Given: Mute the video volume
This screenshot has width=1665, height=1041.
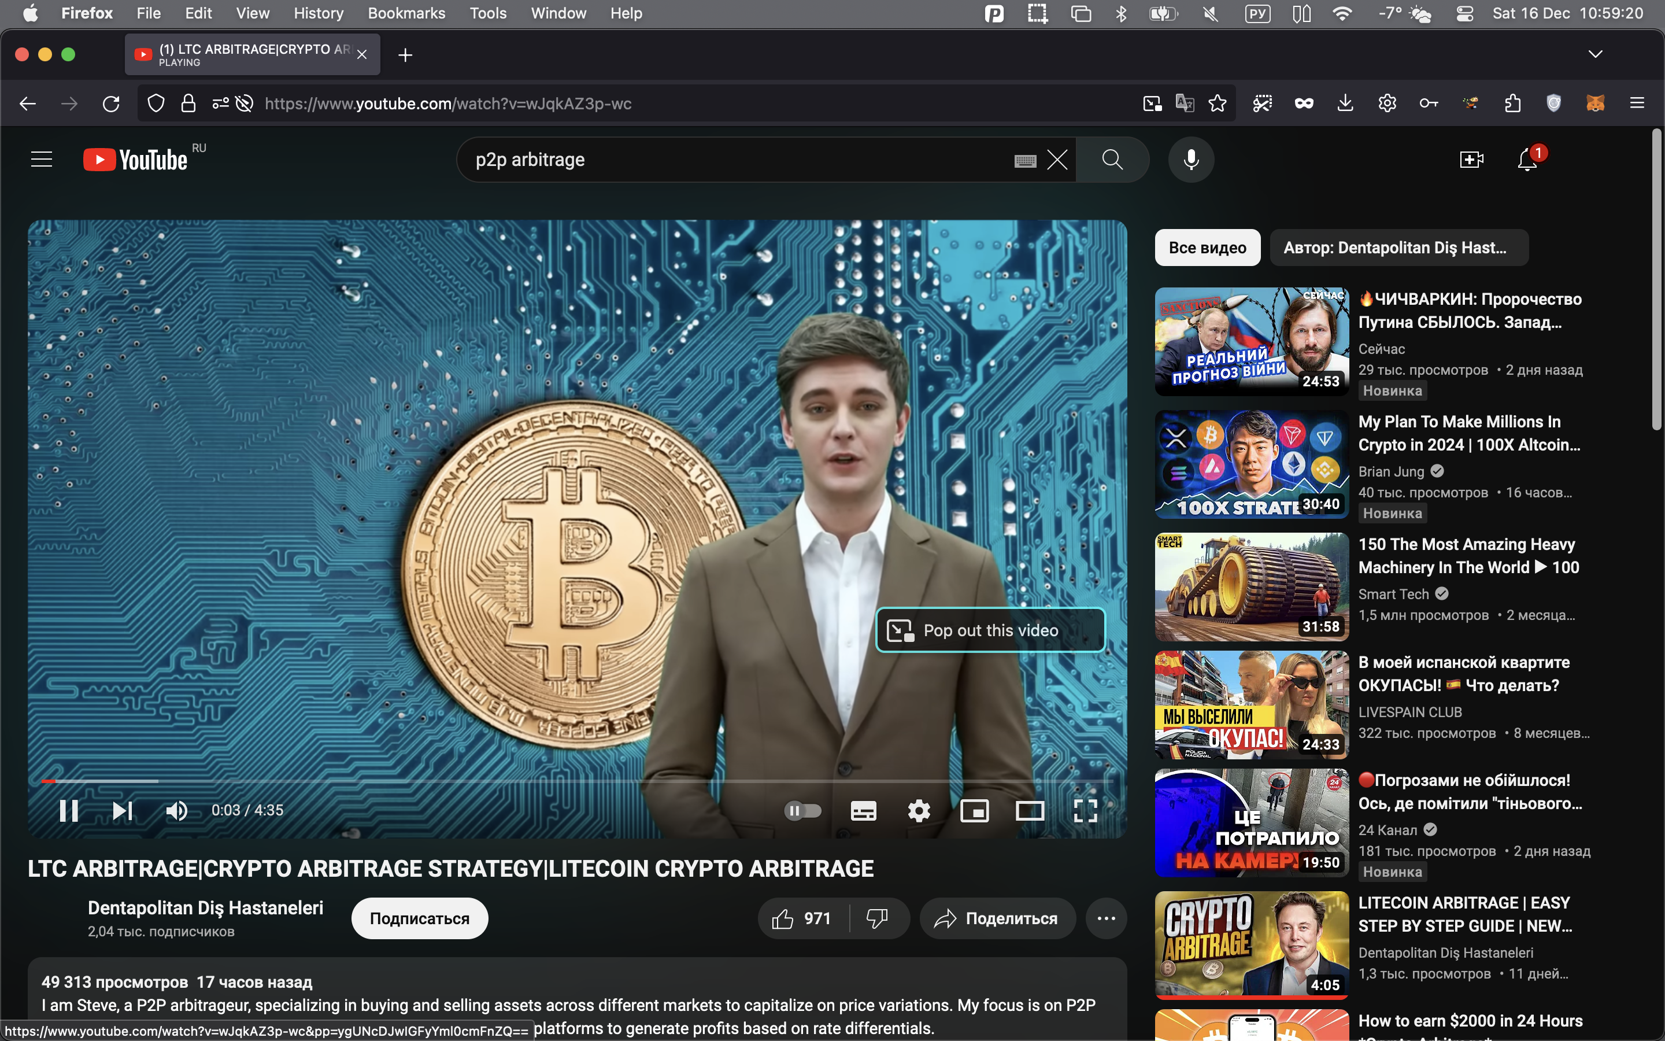Looking at the screenshot, I should [177, 810].
